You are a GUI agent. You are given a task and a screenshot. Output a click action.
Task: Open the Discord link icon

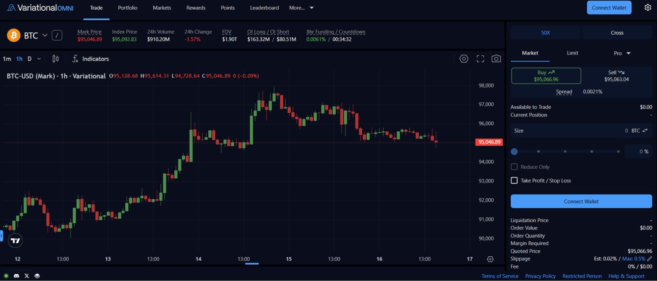click(x=17, y=276)
